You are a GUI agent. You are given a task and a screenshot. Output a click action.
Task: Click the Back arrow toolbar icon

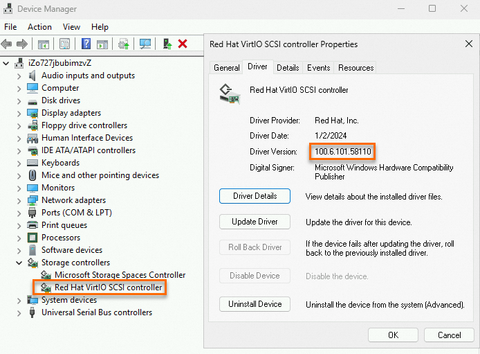pos(6,44)
